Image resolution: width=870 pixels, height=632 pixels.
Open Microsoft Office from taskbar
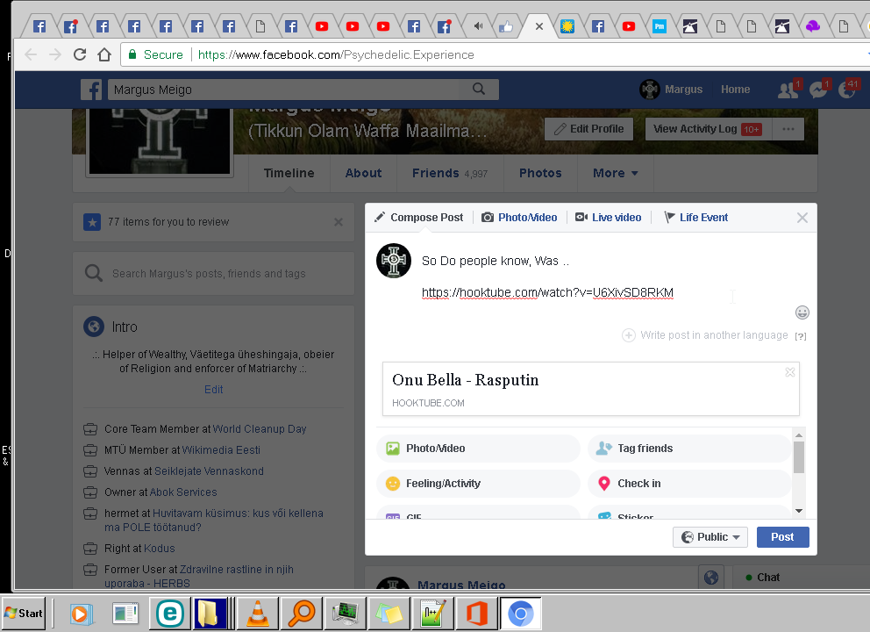coord(476,614)
